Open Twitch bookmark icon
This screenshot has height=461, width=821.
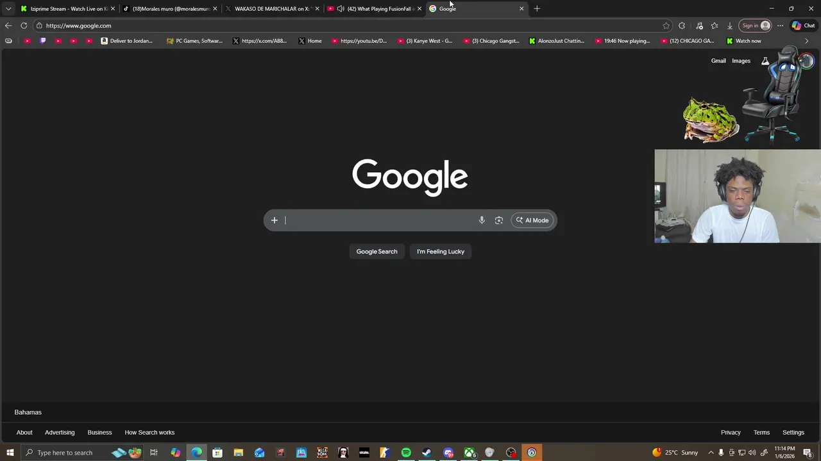click(43, 41)
